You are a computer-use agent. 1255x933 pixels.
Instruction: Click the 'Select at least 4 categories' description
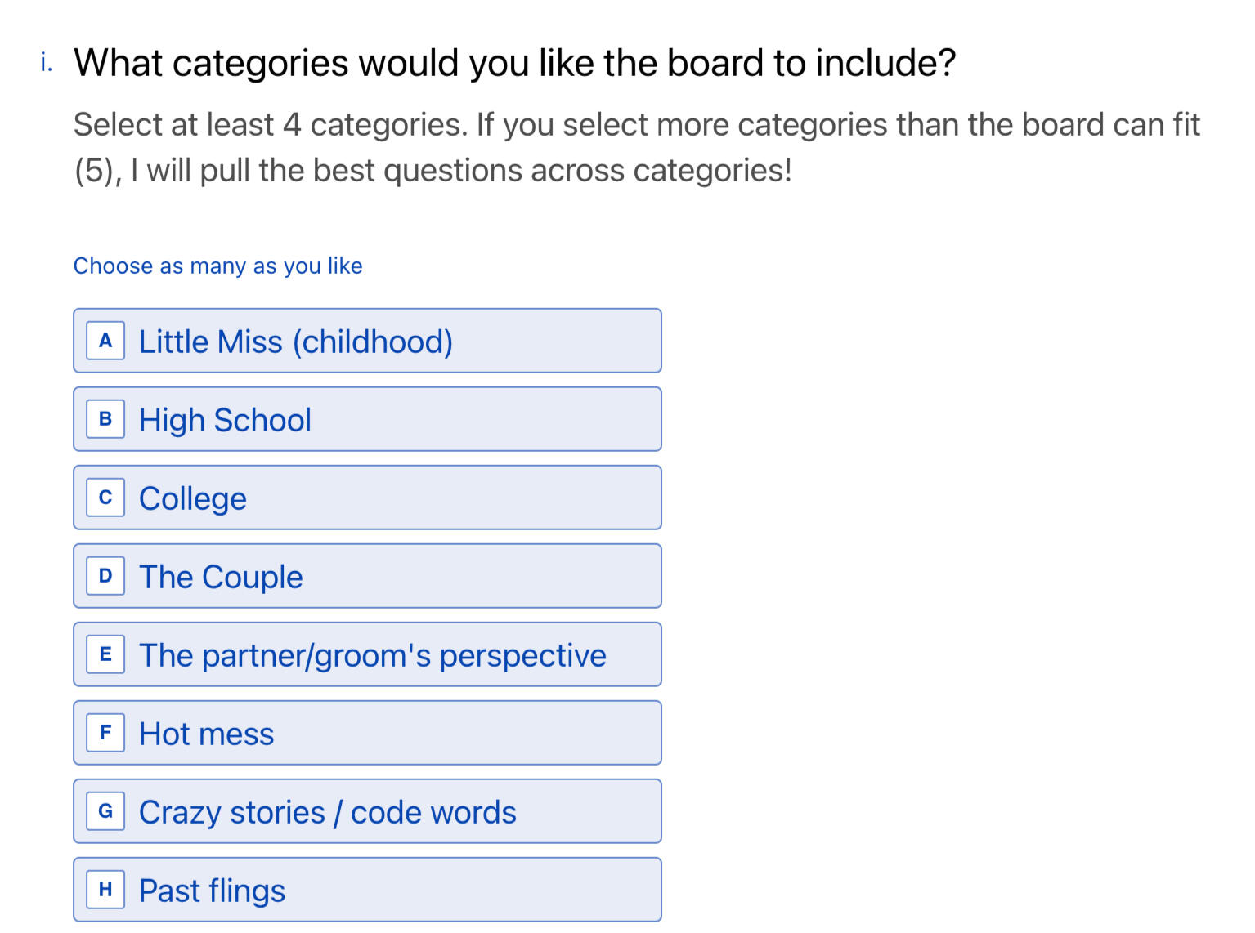coord(636,147)
